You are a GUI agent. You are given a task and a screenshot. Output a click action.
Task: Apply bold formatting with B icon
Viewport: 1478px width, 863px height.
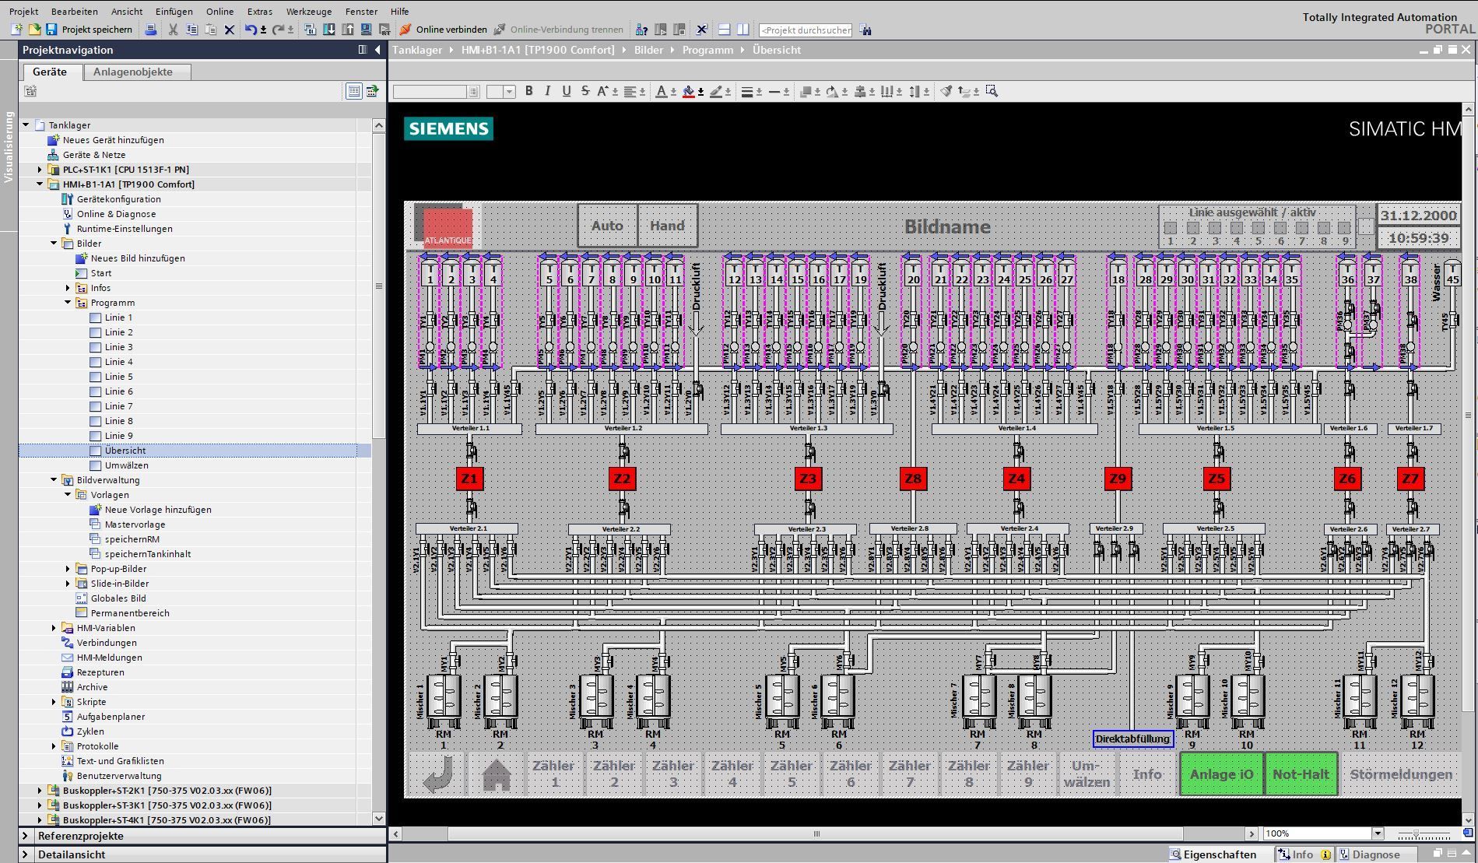pos(529,91)
